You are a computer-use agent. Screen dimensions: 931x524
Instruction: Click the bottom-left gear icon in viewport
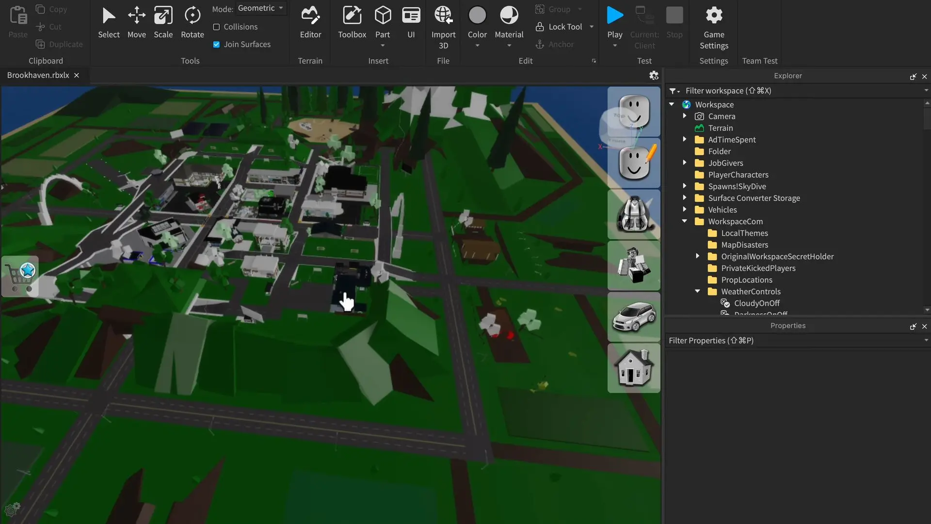(12, 509)
